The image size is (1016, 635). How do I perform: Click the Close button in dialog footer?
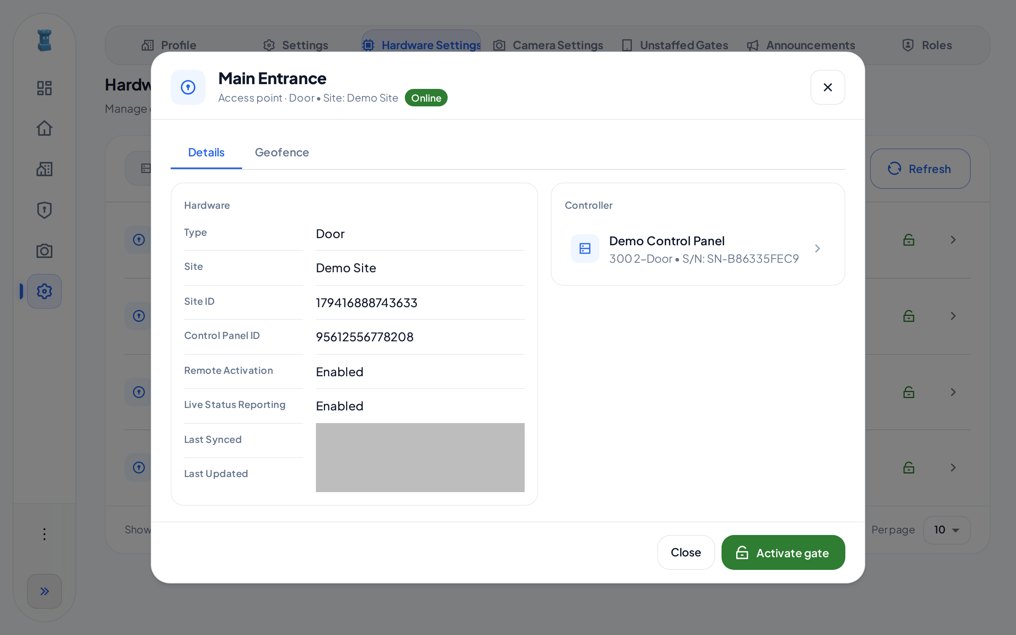tap(685, 552)
